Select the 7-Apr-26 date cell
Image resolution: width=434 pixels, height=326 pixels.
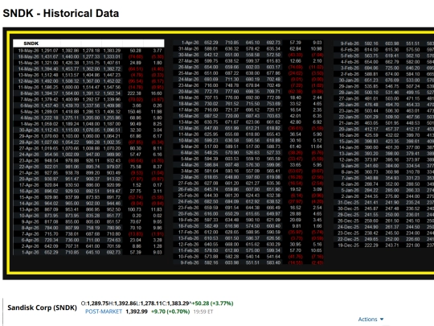pos(30,233)
